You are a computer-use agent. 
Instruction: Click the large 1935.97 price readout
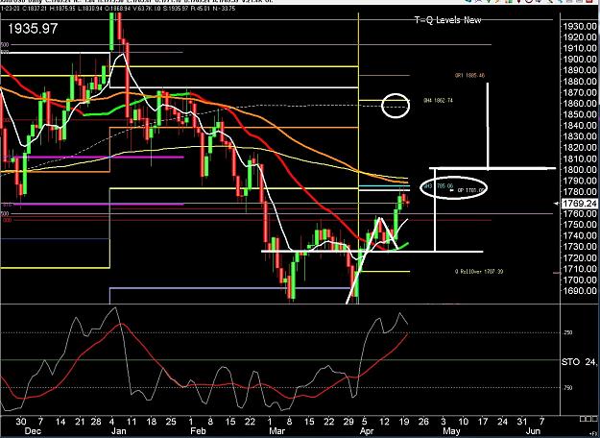33,29
